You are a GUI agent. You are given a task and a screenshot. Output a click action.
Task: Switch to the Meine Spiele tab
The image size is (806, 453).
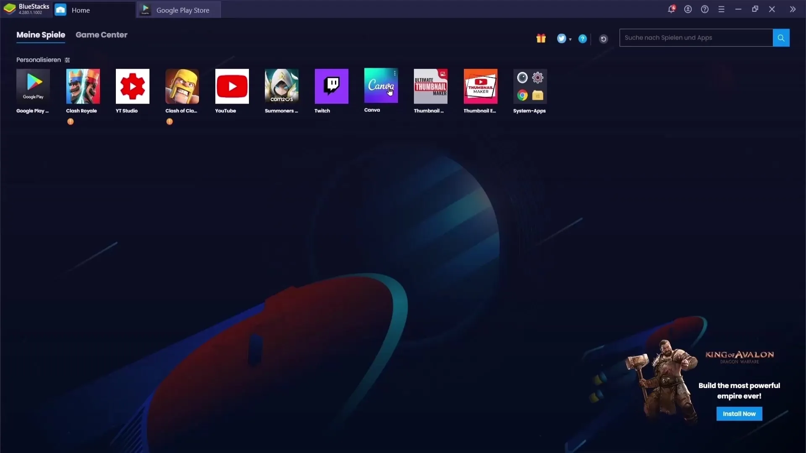41,35
